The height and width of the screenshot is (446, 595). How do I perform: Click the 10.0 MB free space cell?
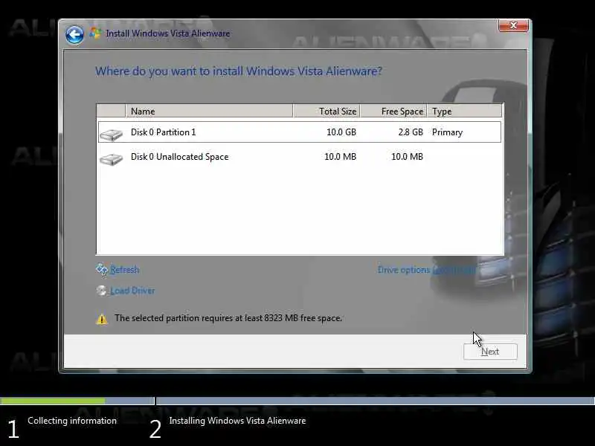coord(407,157)
